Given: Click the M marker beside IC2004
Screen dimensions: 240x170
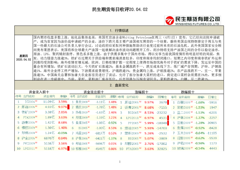Looking at the screenshot, I should pyautogui.click(x=35, y=102).
